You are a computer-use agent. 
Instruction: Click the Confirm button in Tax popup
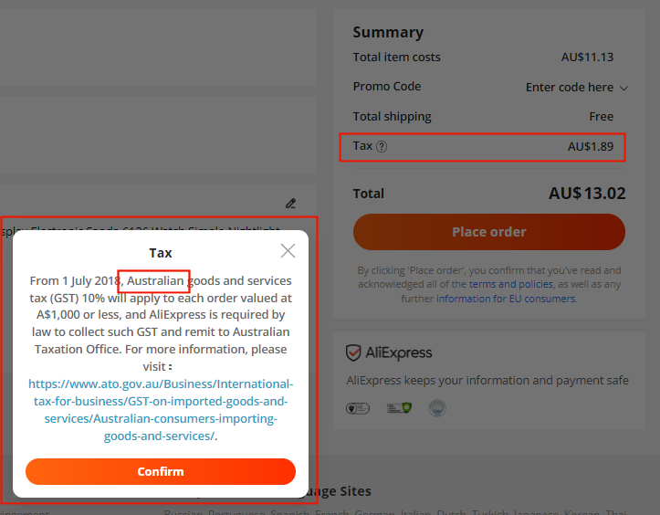pyautogui.click(x=161, y=472)
